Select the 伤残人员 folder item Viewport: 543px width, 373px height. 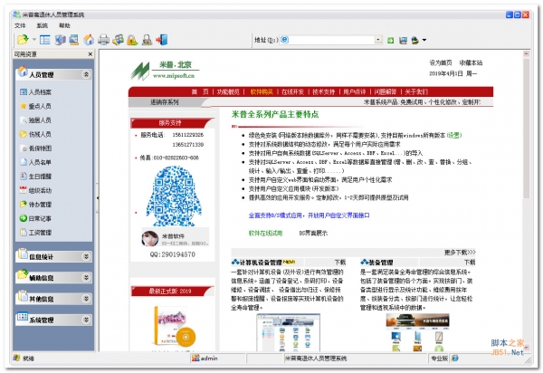click(x=35, y=134)
